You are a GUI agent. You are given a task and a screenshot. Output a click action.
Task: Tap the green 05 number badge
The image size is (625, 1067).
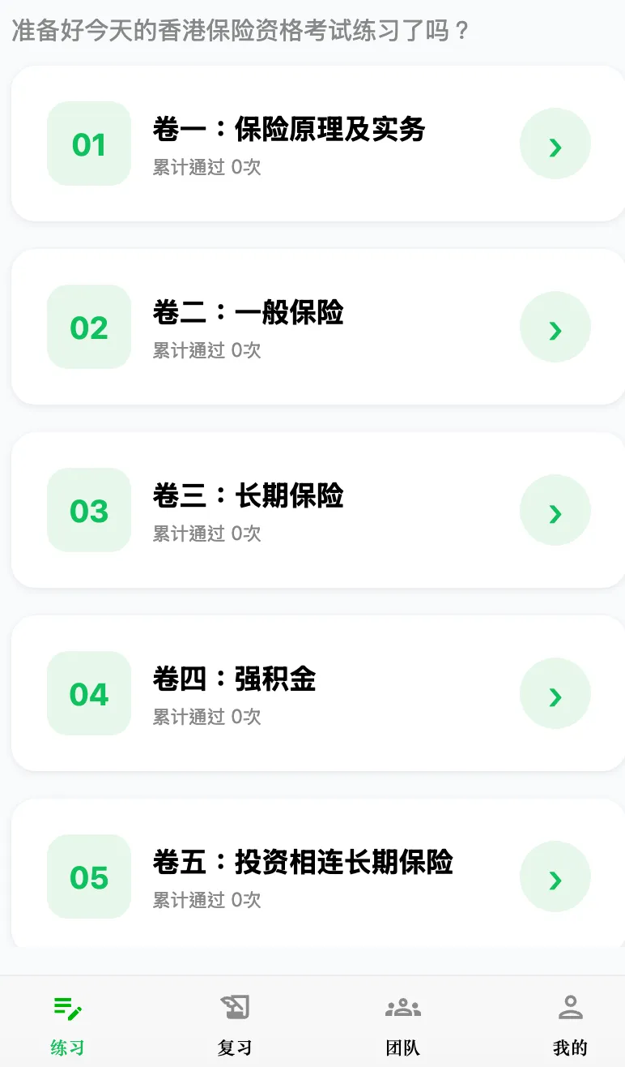tap(89, 876)
